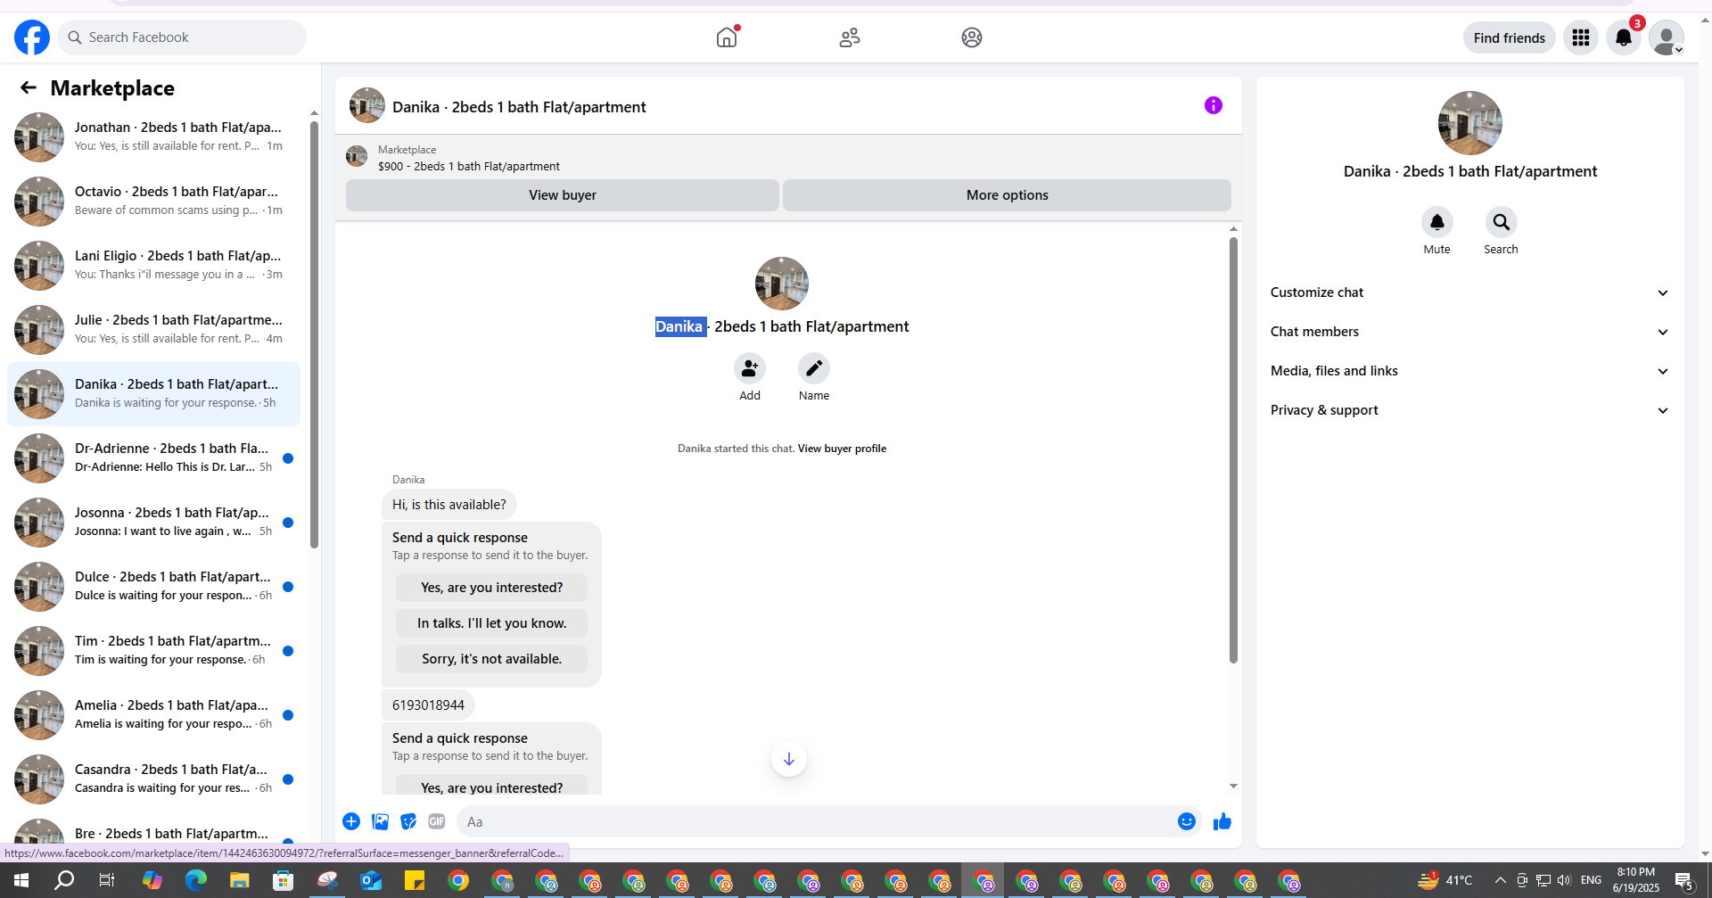1712x898 pixels.
Task: Expand Chat members section
Action: point(1469,332)
